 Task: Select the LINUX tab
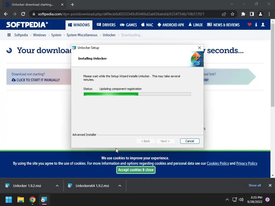click(x=196, y=25)
